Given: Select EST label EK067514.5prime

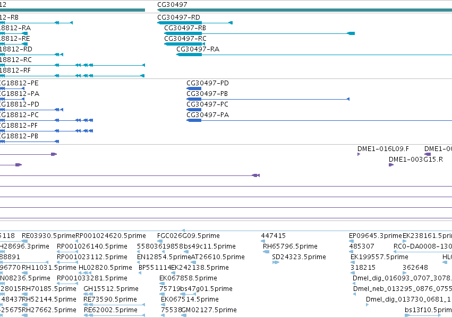Looking at the screenshot, I should click(190, 299).
